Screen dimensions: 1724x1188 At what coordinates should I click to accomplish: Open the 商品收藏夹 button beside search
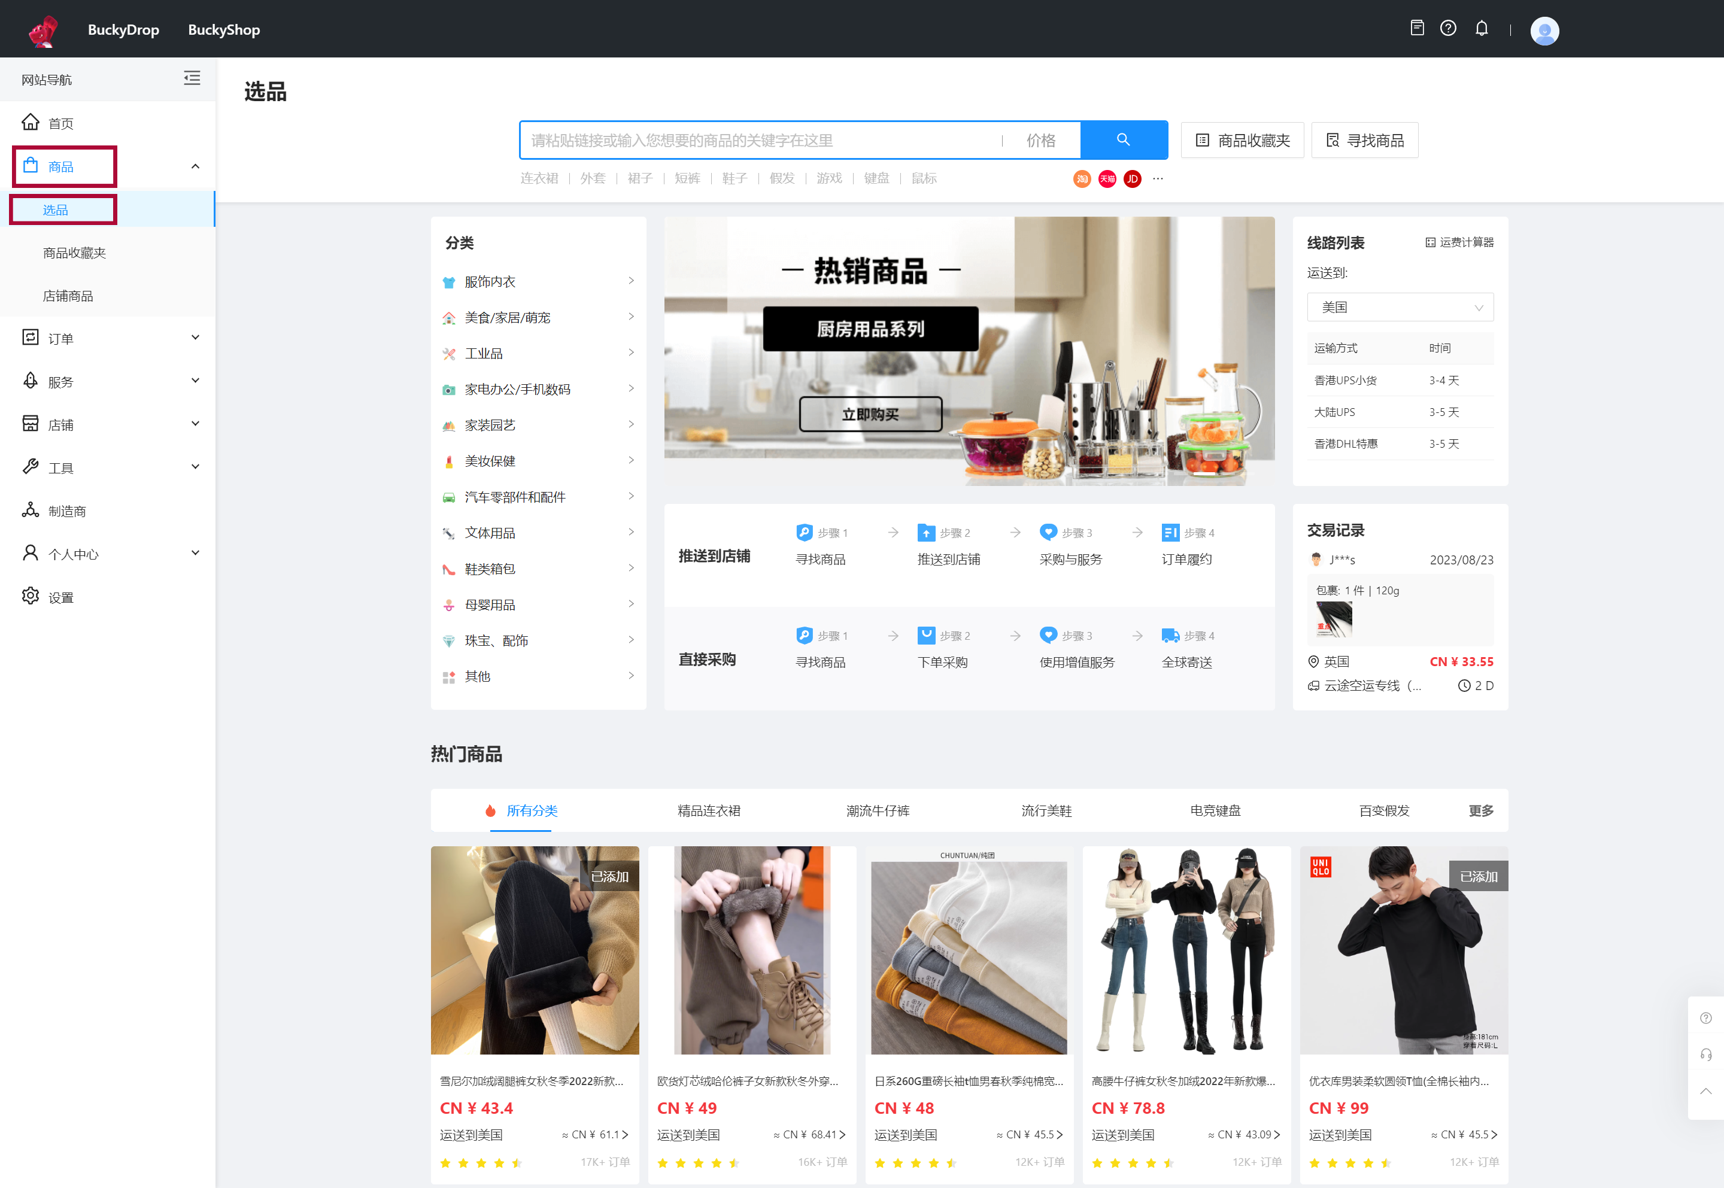pyautogui.click(x=1242, y=140)
